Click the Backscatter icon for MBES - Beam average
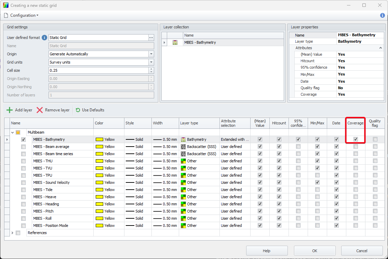Viewport: 388px width, 259px height. pos(183,147)
